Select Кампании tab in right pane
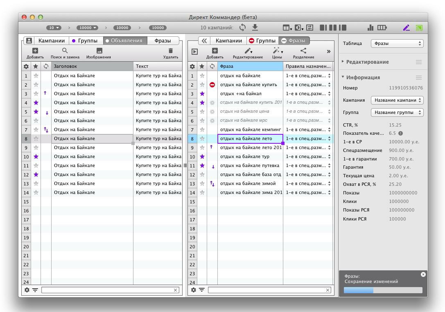The width and height of the screenshot is (445, 312). coord(228,40)
